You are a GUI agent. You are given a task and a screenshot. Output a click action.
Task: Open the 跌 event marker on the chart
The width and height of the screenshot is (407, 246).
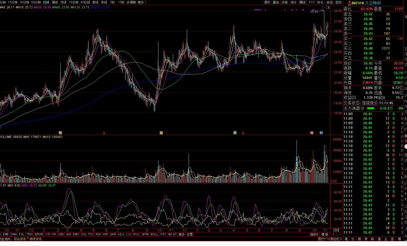point(235,133)
